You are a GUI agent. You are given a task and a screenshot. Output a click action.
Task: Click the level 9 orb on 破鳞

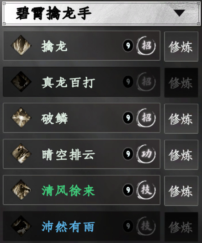128,118
